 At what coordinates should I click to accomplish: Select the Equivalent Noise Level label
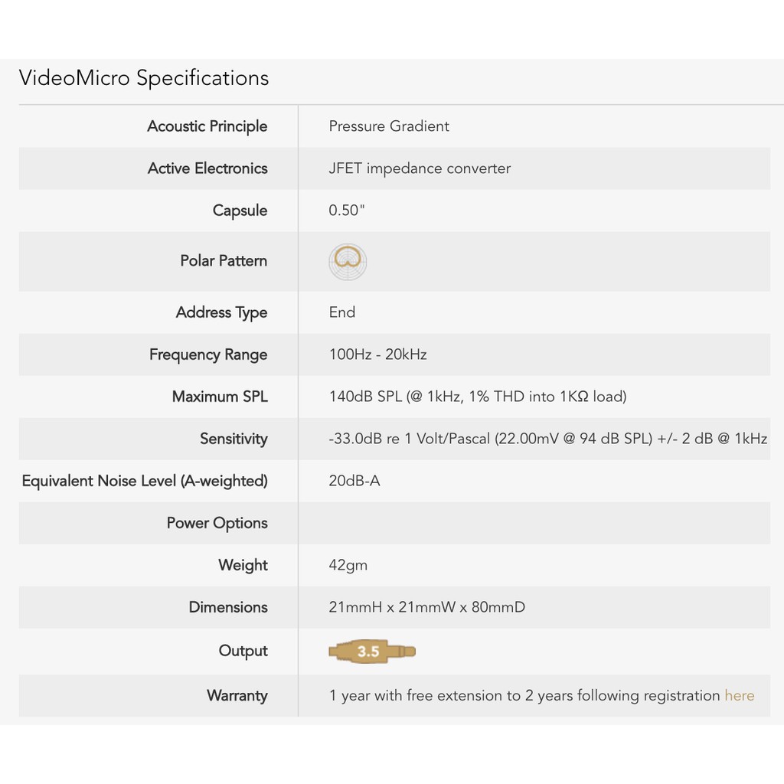[x=145, y=481]
